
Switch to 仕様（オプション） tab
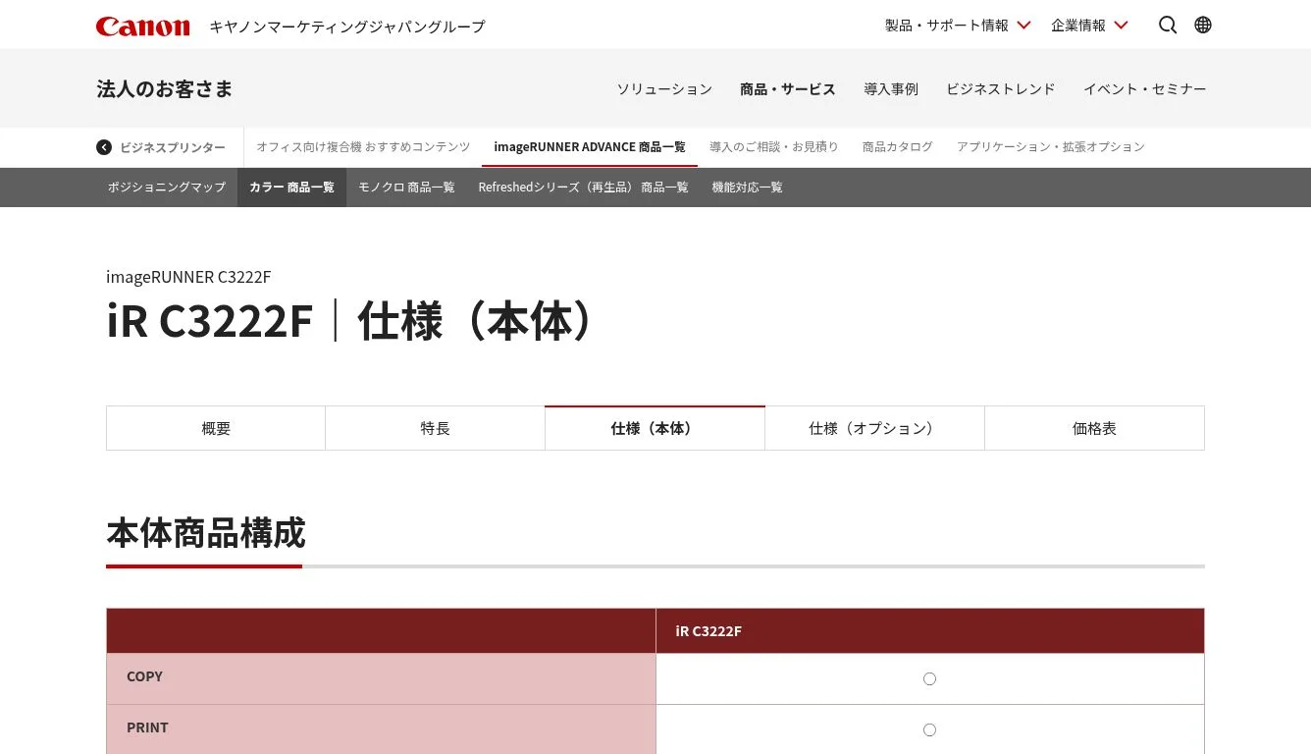click(874, 429)
